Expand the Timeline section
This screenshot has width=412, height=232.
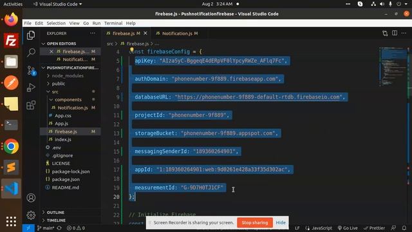[x=56, y=220]
